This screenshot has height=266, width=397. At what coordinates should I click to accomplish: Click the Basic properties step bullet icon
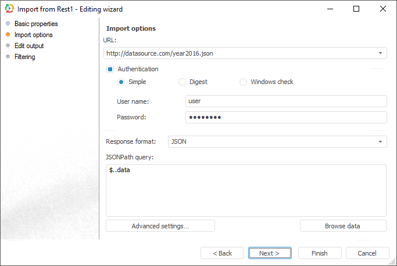[8, 24]
